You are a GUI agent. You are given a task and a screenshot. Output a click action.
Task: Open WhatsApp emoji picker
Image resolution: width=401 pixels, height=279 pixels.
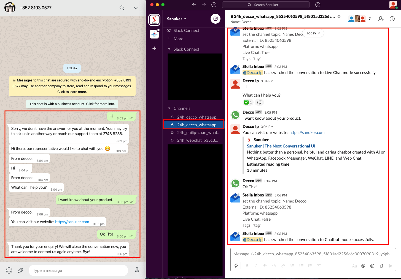[9, 270]
